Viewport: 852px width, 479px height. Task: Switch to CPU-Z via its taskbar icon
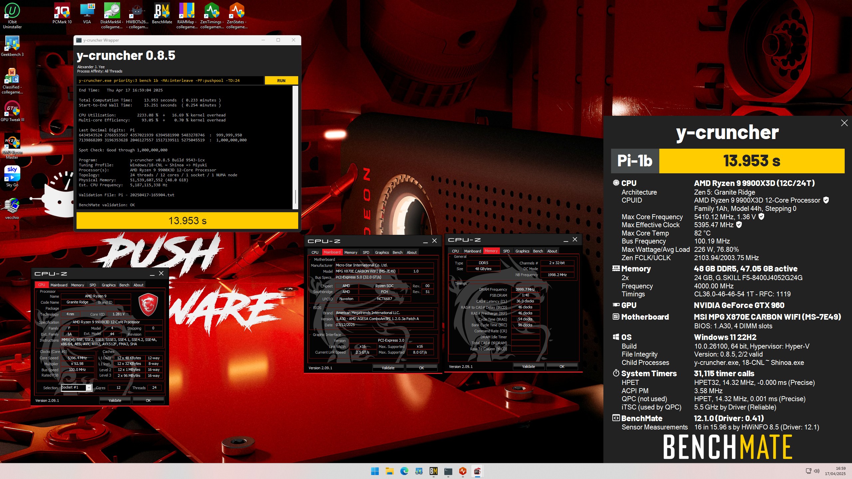(477, 471)
